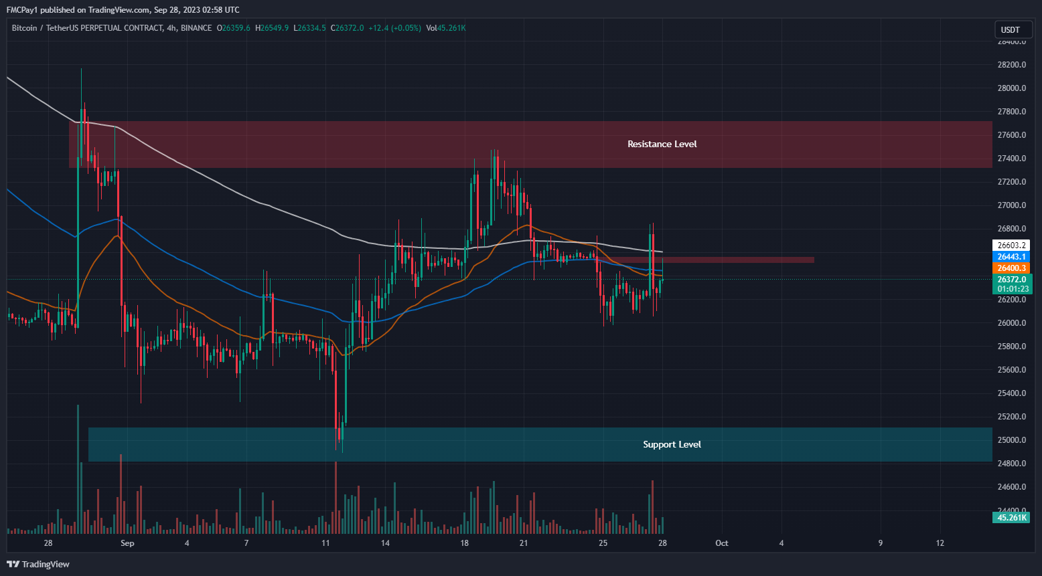The image size is (1042, 576).
Task: Click the 01:01:23 bar countdown timer
Action: point(1012,289)
